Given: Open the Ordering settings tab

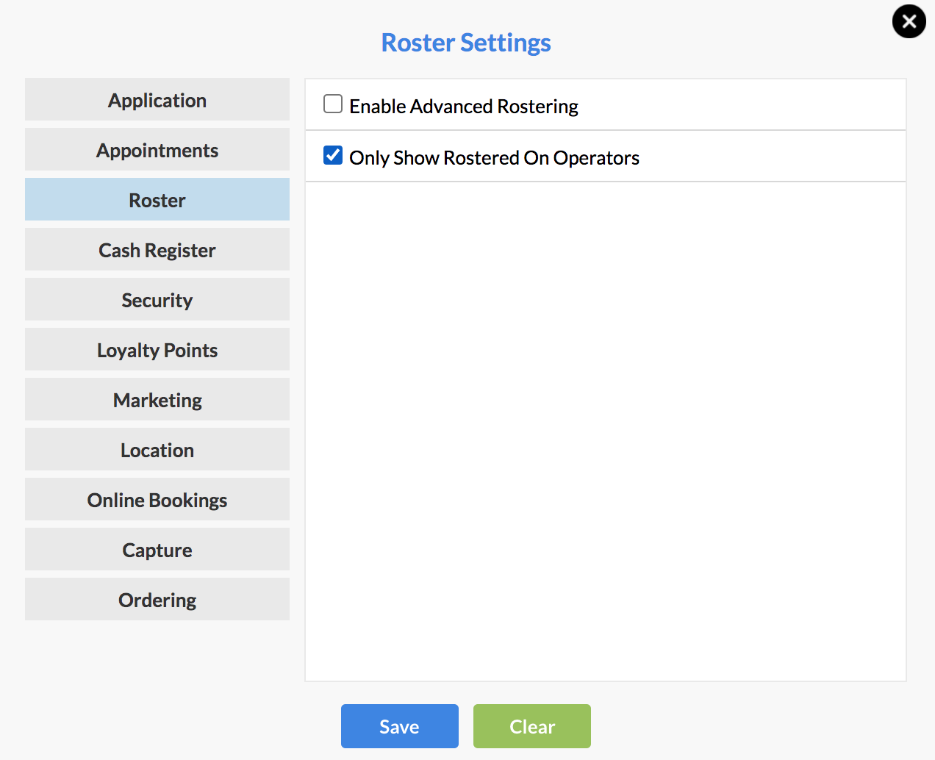Looking at the screenshot, I should [x=157, y=599].
